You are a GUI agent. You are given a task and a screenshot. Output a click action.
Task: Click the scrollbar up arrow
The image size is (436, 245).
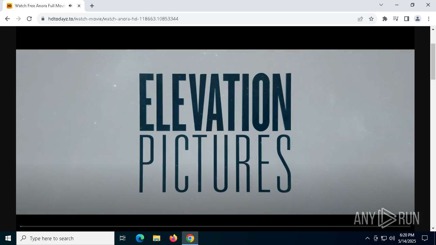tap(433, 29)
